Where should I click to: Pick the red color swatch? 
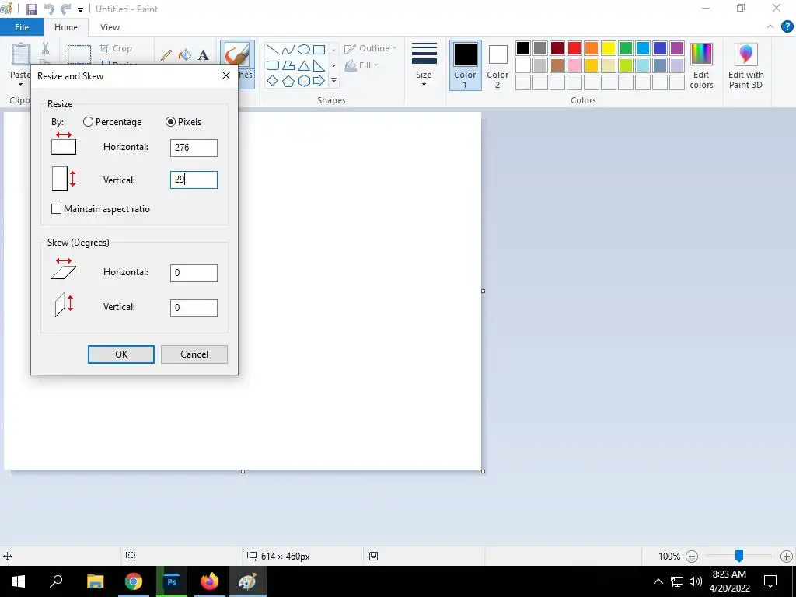click(x=574, y=48)
